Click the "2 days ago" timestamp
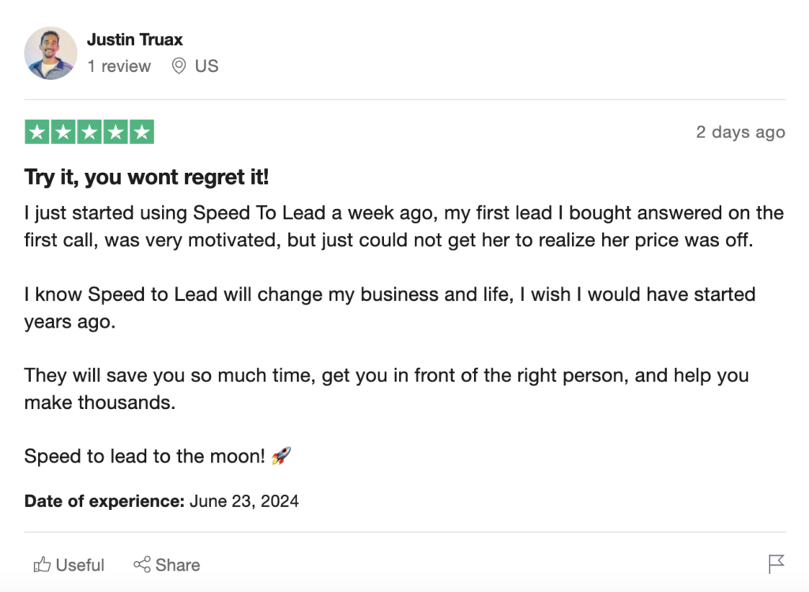 [x=740, y=133]
